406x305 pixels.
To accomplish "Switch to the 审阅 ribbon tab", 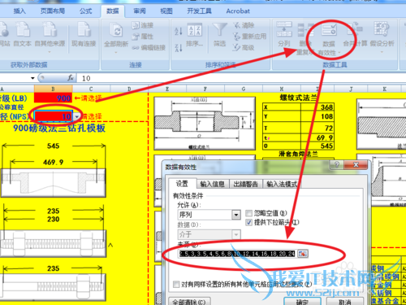I will coord(140,11).
